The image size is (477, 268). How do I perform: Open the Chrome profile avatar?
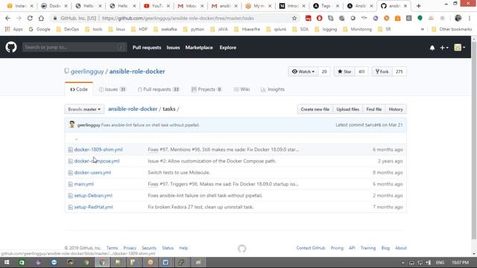pyautogui.click(x=458, y=18)
